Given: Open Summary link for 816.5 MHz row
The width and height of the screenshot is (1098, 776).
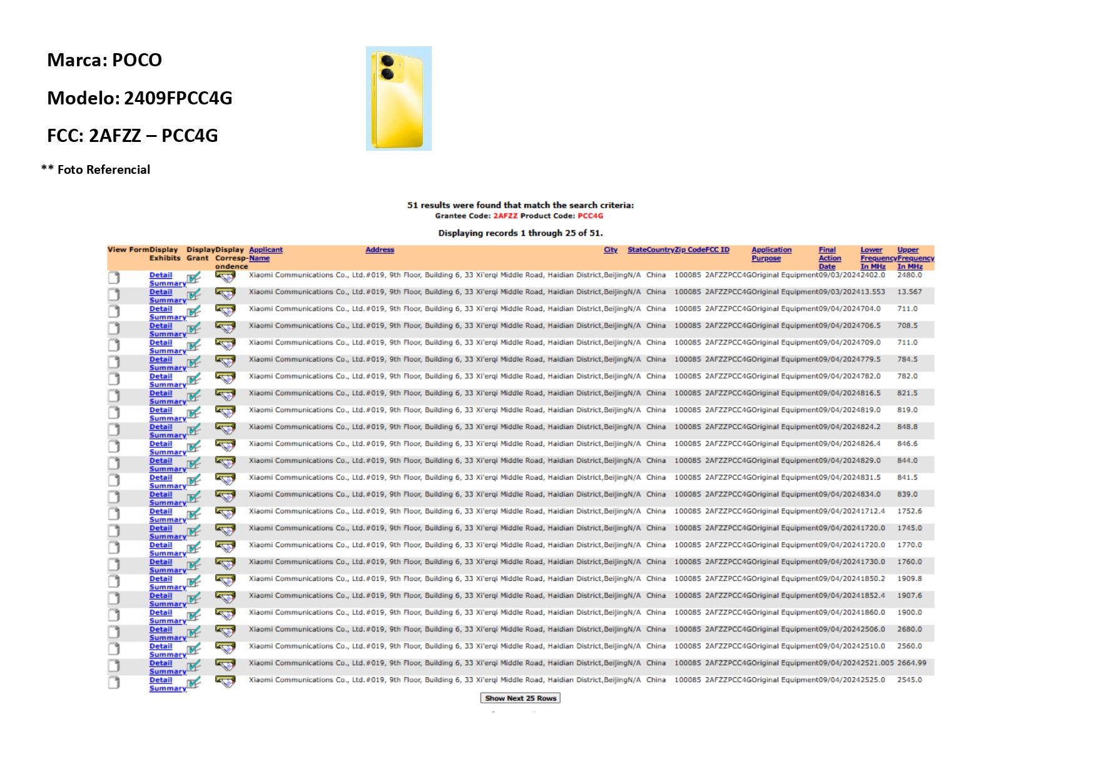Looking at the screenshot, I should pyautogui.click(x=168, y=402).
